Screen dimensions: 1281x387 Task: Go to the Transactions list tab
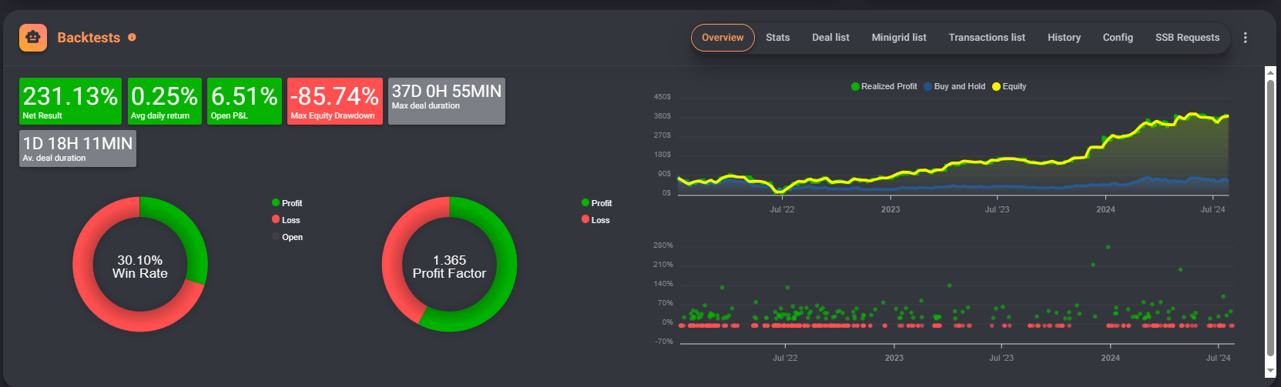pos(986,38)
